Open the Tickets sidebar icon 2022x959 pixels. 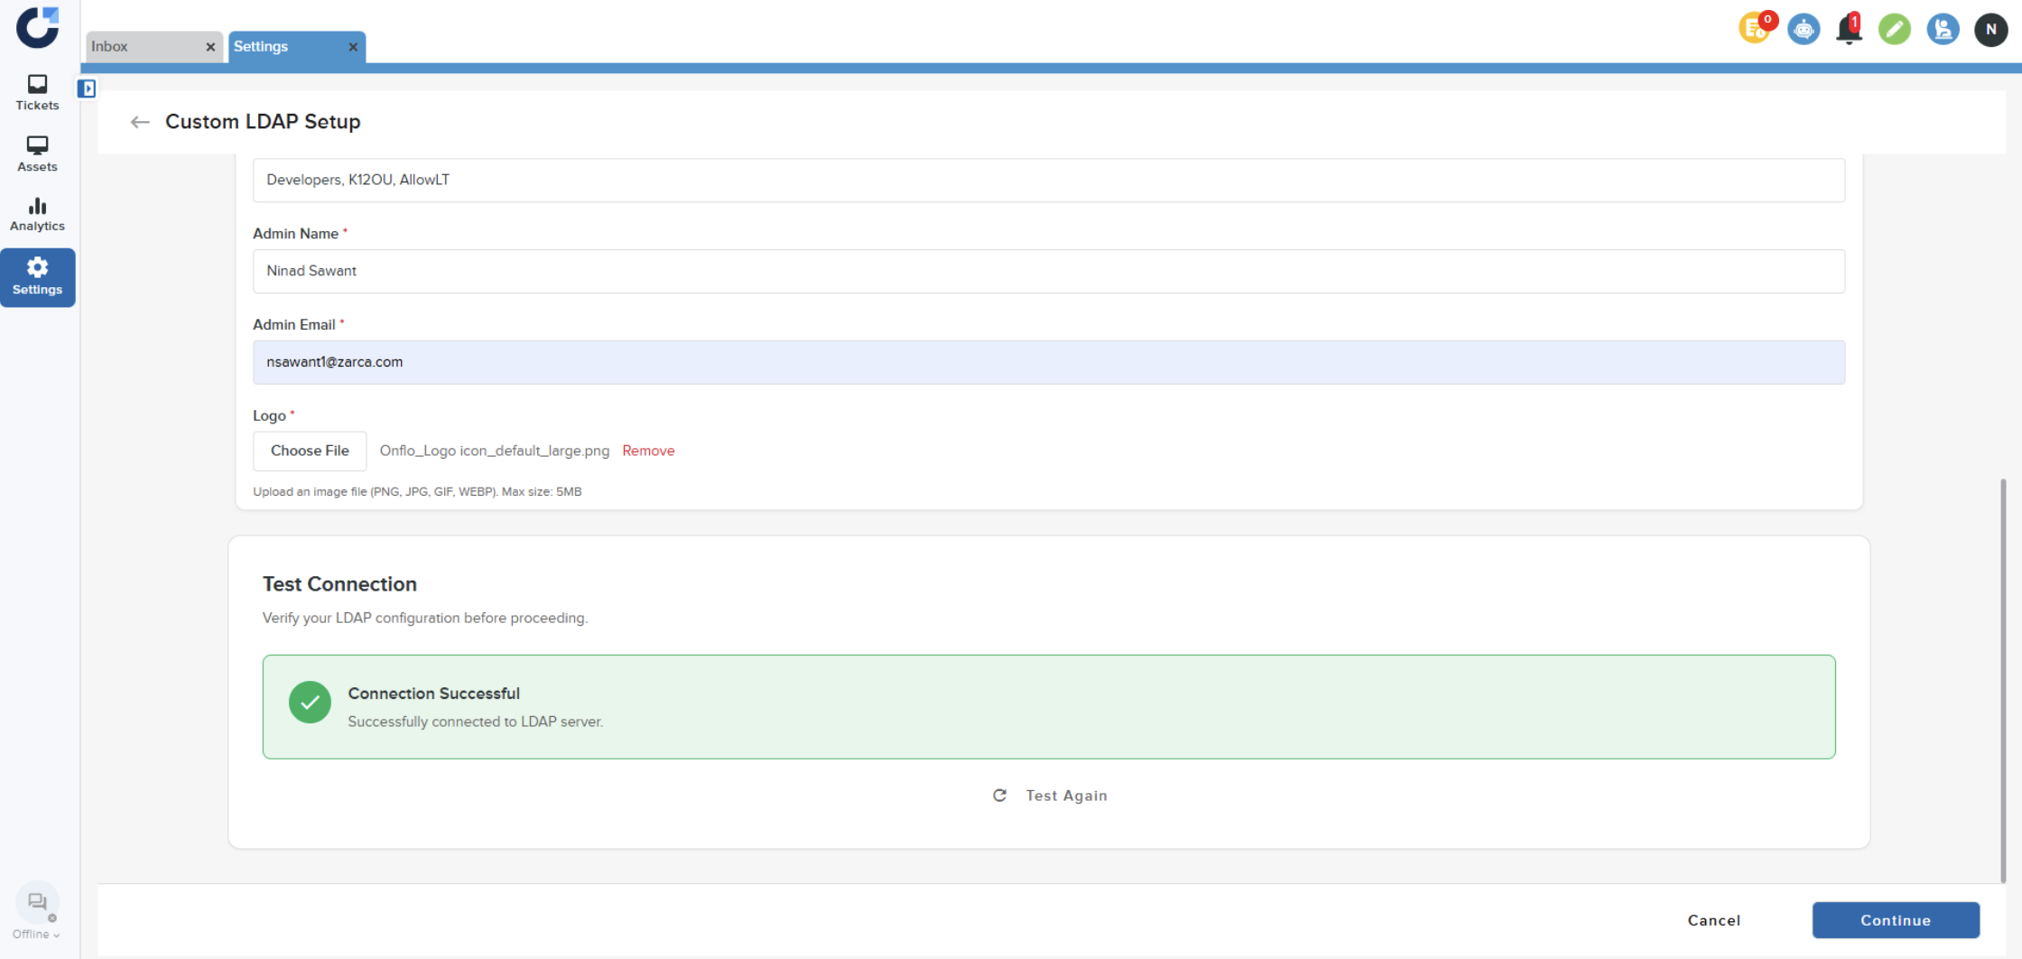pyautogui.click(x=37, y=93)
